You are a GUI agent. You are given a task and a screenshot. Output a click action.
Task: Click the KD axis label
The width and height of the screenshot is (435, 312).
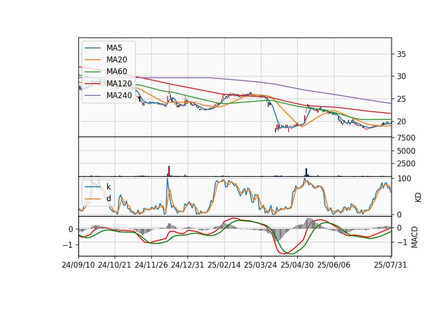click(x=418, y=198)
